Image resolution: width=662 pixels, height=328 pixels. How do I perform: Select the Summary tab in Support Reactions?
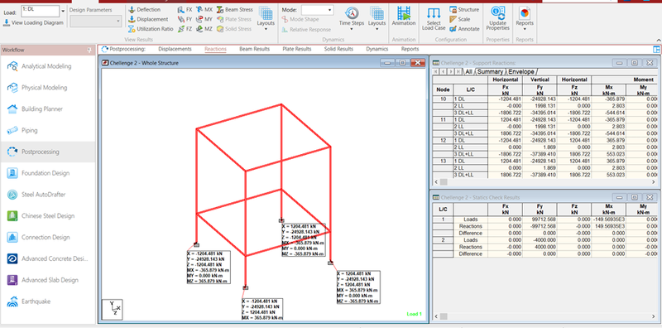click(490, 72)
